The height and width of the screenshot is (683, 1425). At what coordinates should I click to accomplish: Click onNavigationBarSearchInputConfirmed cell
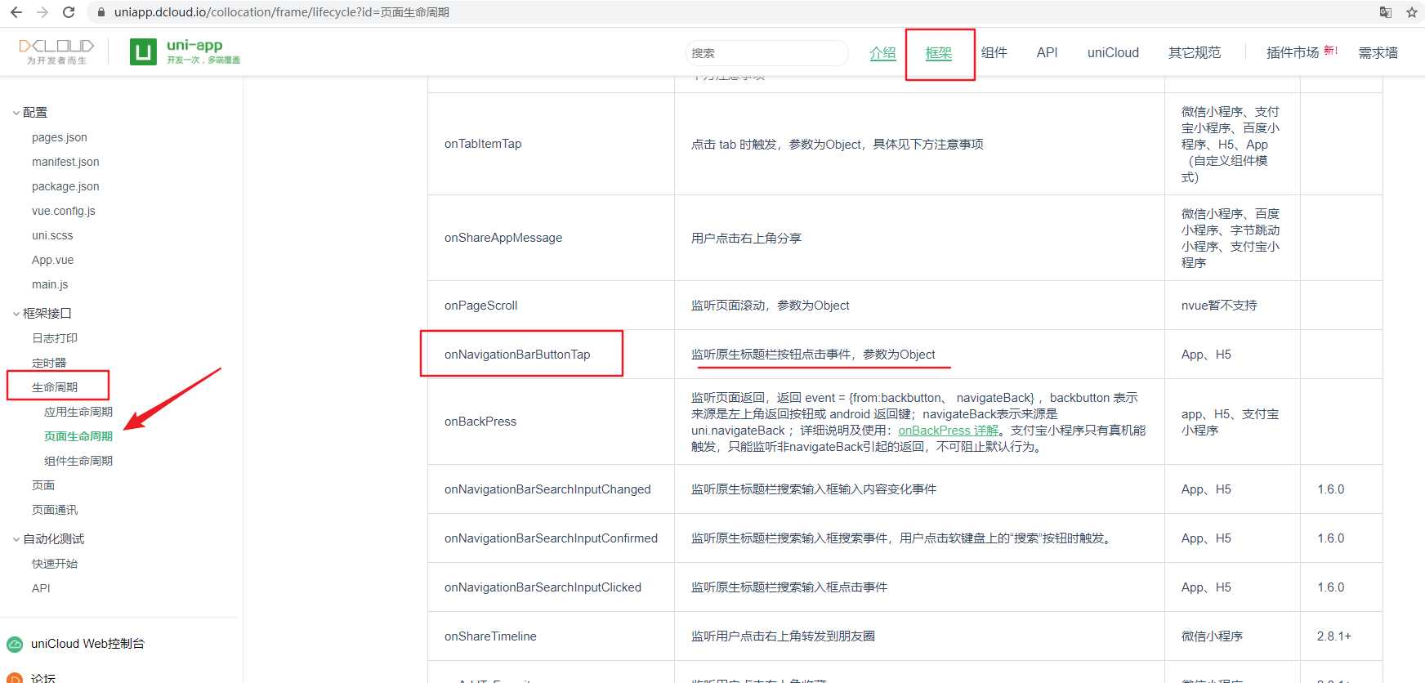[551, 538]
